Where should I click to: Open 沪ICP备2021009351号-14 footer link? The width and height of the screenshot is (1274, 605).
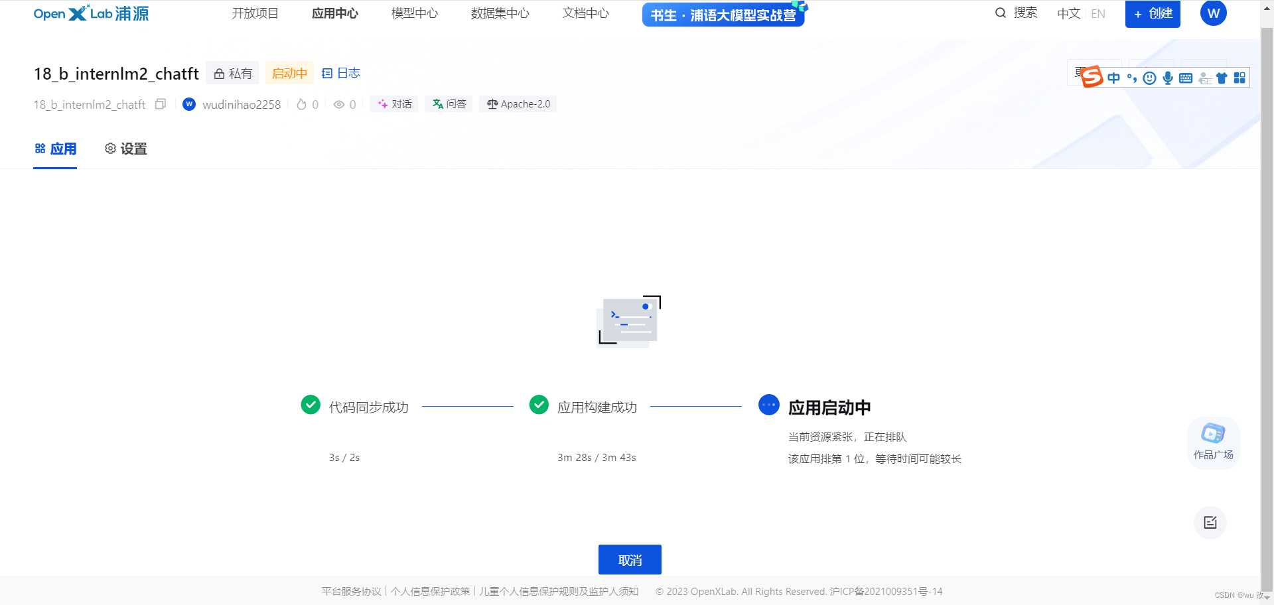[x=886, y=591]
